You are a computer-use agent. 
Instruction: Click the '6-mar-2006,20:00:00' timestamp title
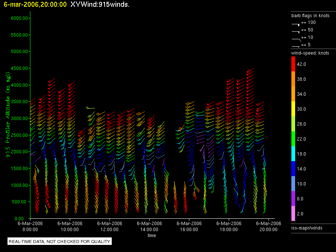(x=35, y=4)
